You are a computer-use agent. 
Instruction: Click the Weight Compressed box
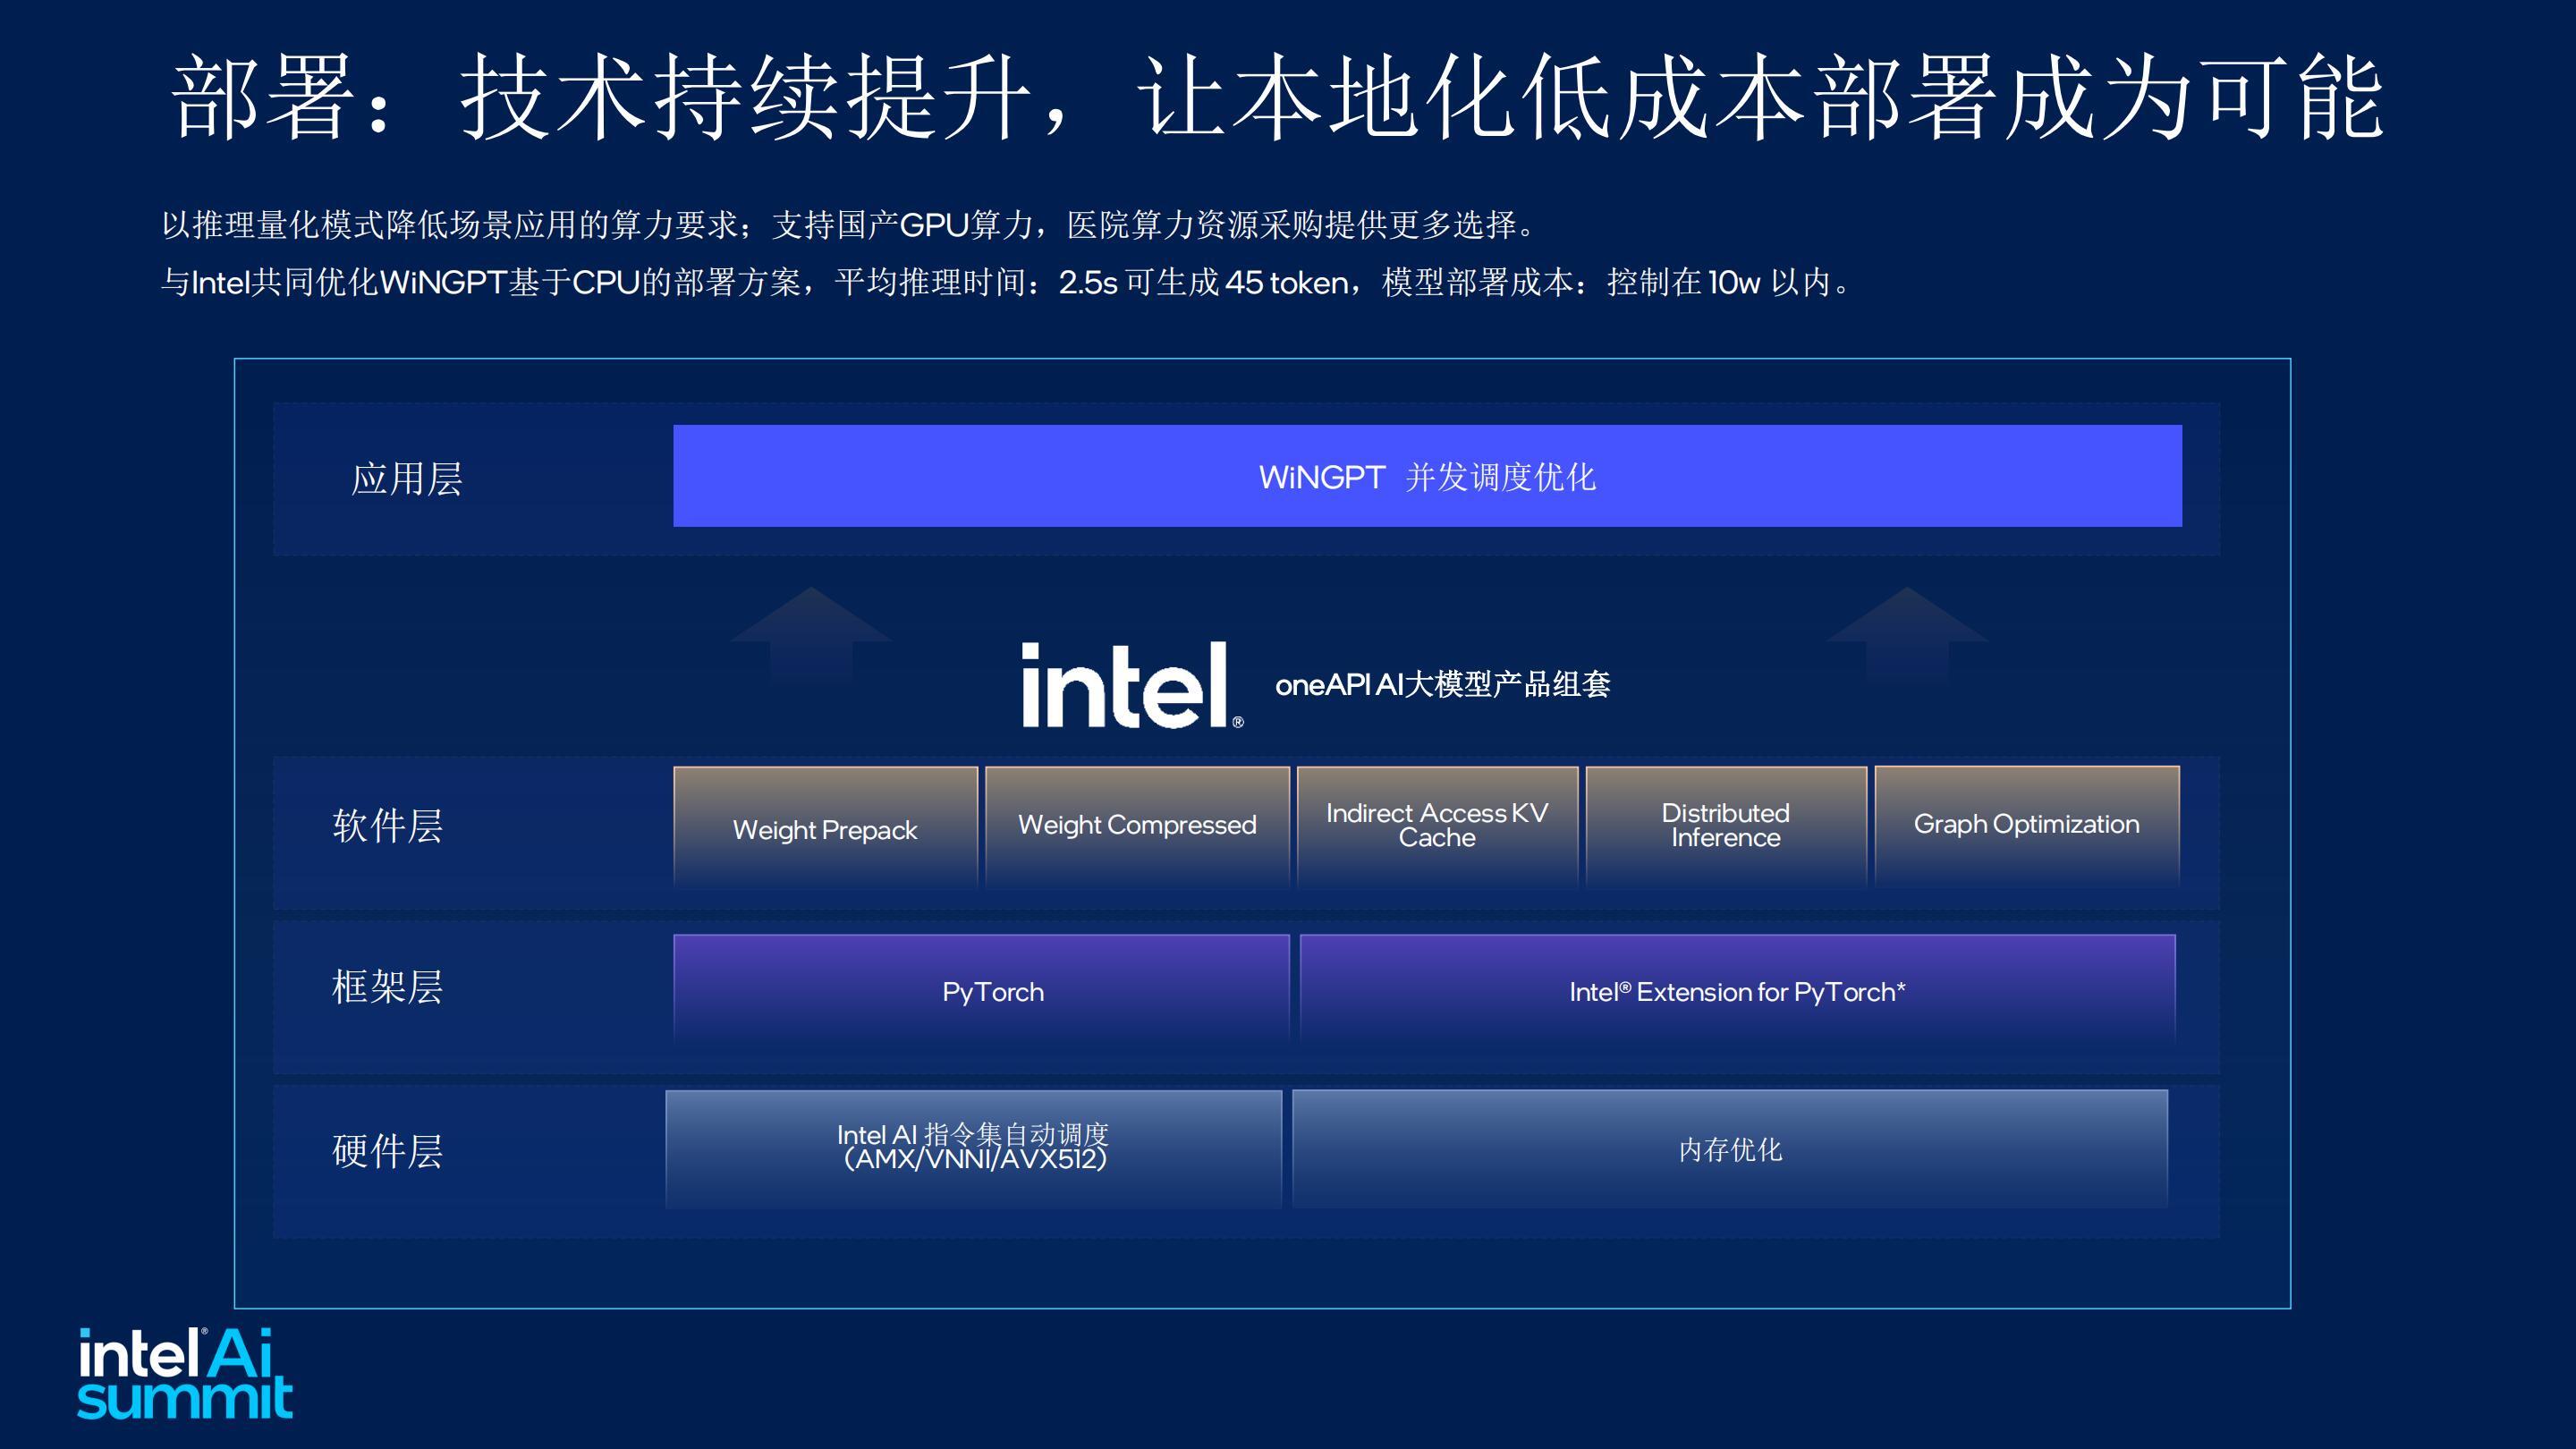point(1137,827)
